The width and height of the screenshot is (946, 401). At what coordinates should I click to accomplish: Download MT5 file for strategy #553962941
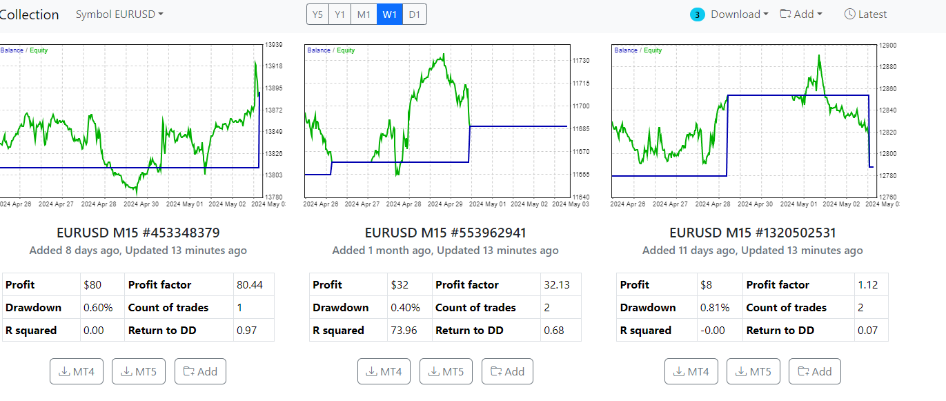(446, 371)
